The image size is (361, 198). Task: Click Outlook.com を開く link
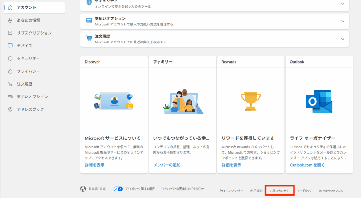(307, 165)
